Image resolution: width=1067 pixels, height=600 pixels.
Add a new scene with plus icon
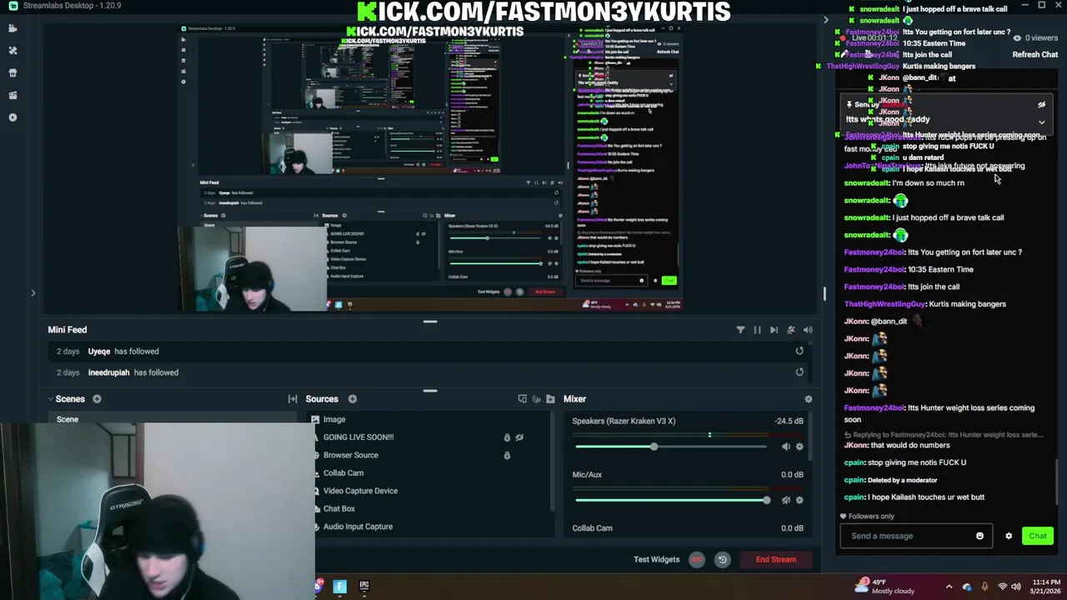coord(97,399)
